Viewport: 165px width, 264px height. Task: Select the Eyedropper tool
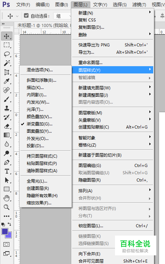pyautogui.click(x=7, y=81)
